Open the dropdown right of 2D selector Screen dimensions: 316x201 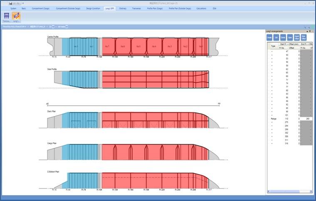coord(67,27)
